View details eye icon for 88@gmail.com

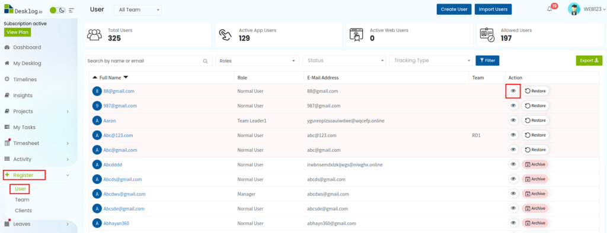tap(513, 91)
